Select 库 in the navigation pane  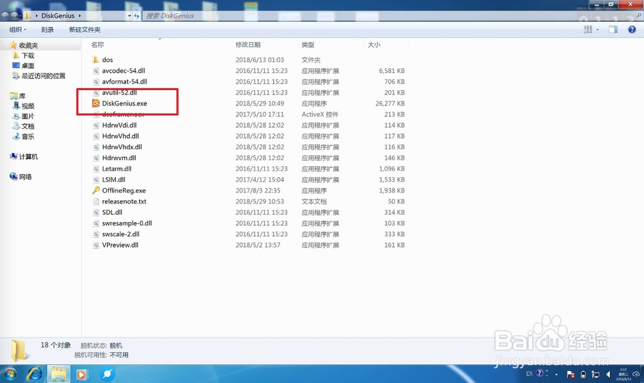22,96
